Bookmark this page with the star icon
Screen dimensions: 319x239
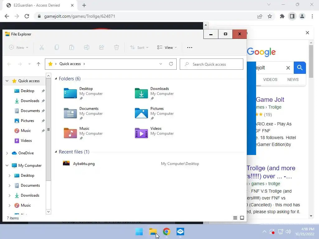pos(270,16)
